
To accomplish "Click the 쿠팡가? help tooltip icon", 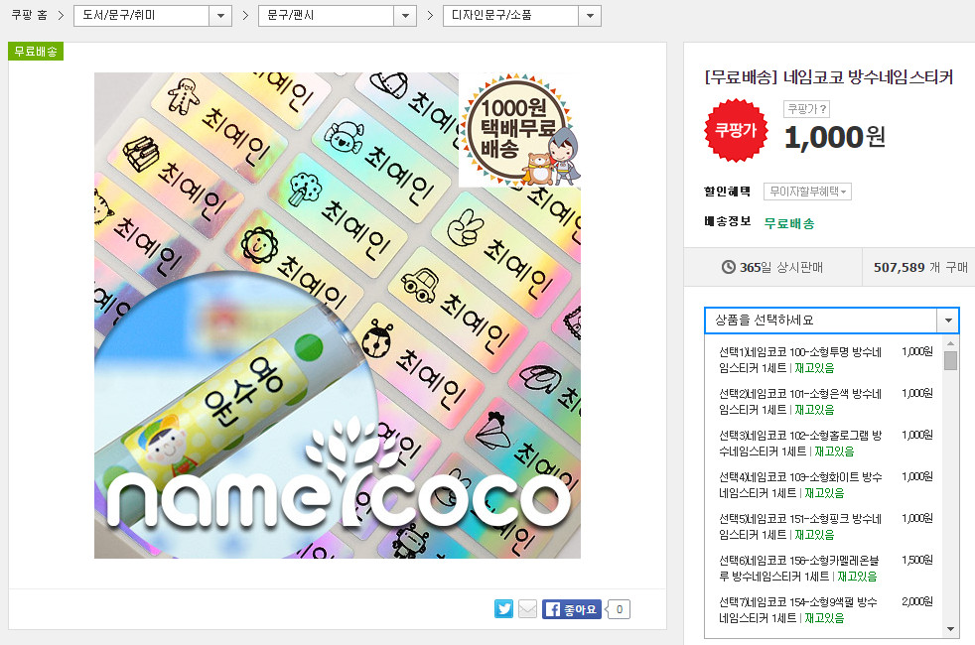I will pos(806,109).
